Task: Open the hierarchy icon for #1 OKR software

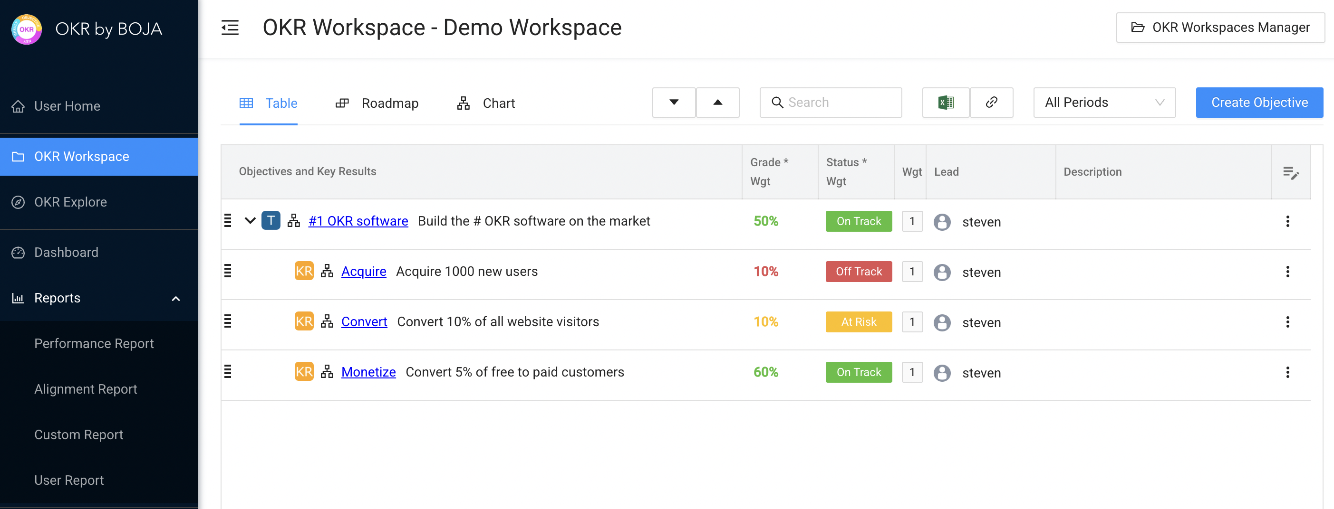Action: coord(294,221)
